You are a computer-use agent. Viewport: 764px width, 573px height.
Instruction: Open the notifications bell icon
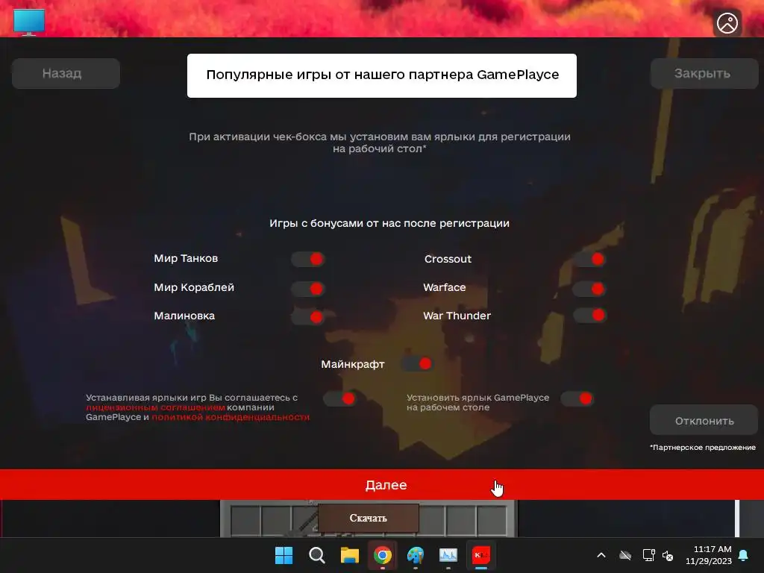(744, 555)
